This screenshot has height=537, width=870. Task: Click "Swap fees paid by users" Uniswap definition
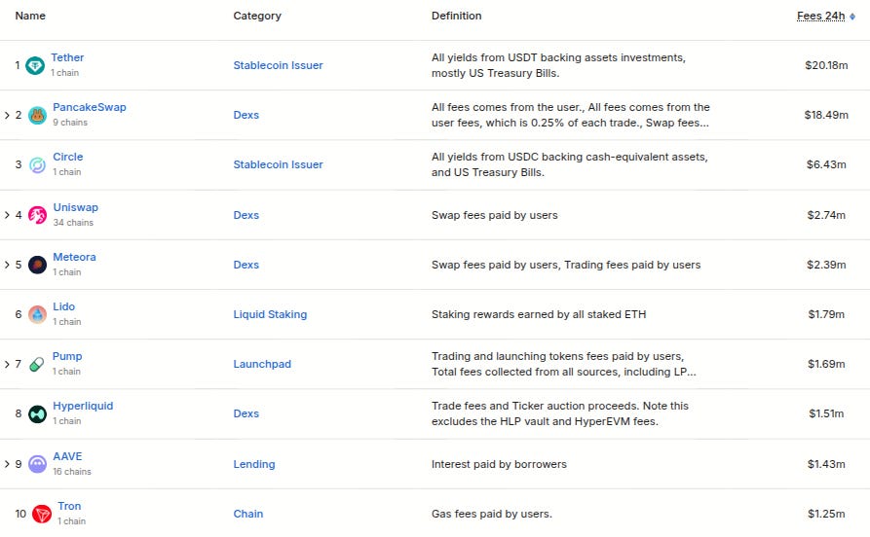494,215
